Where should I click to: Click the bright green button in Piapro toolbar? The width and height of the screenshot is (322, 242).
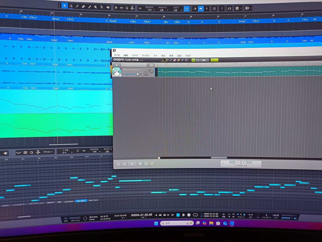point(214,60)
